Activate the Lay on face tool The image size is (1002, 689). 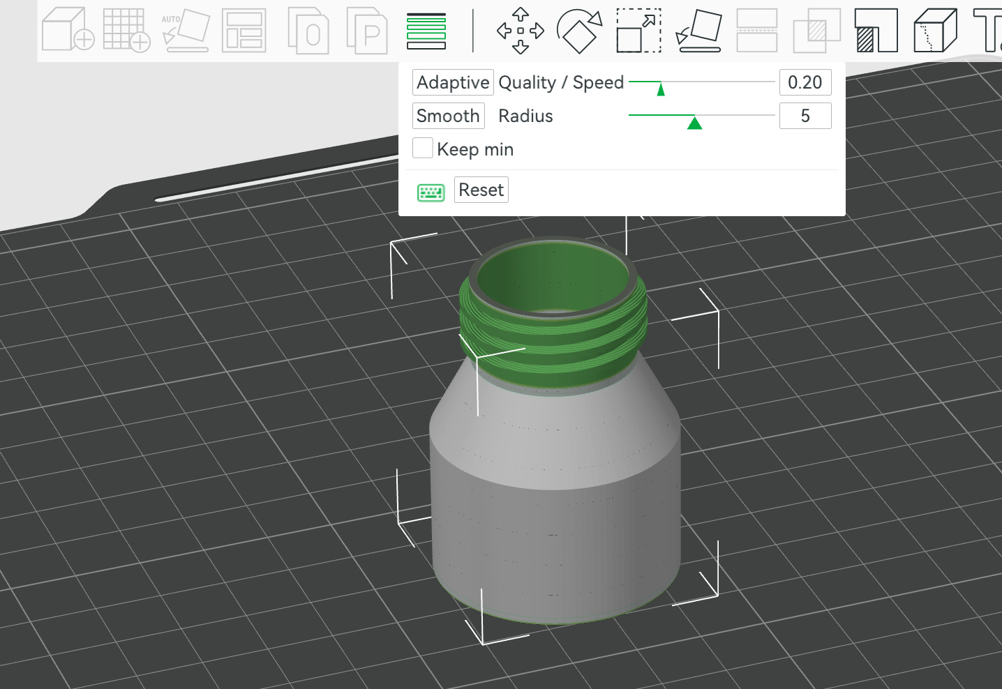(698, 31)
